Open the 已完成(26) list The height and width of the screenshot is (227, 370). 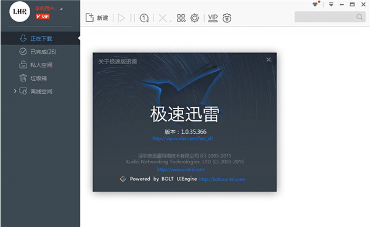(40, 51)
